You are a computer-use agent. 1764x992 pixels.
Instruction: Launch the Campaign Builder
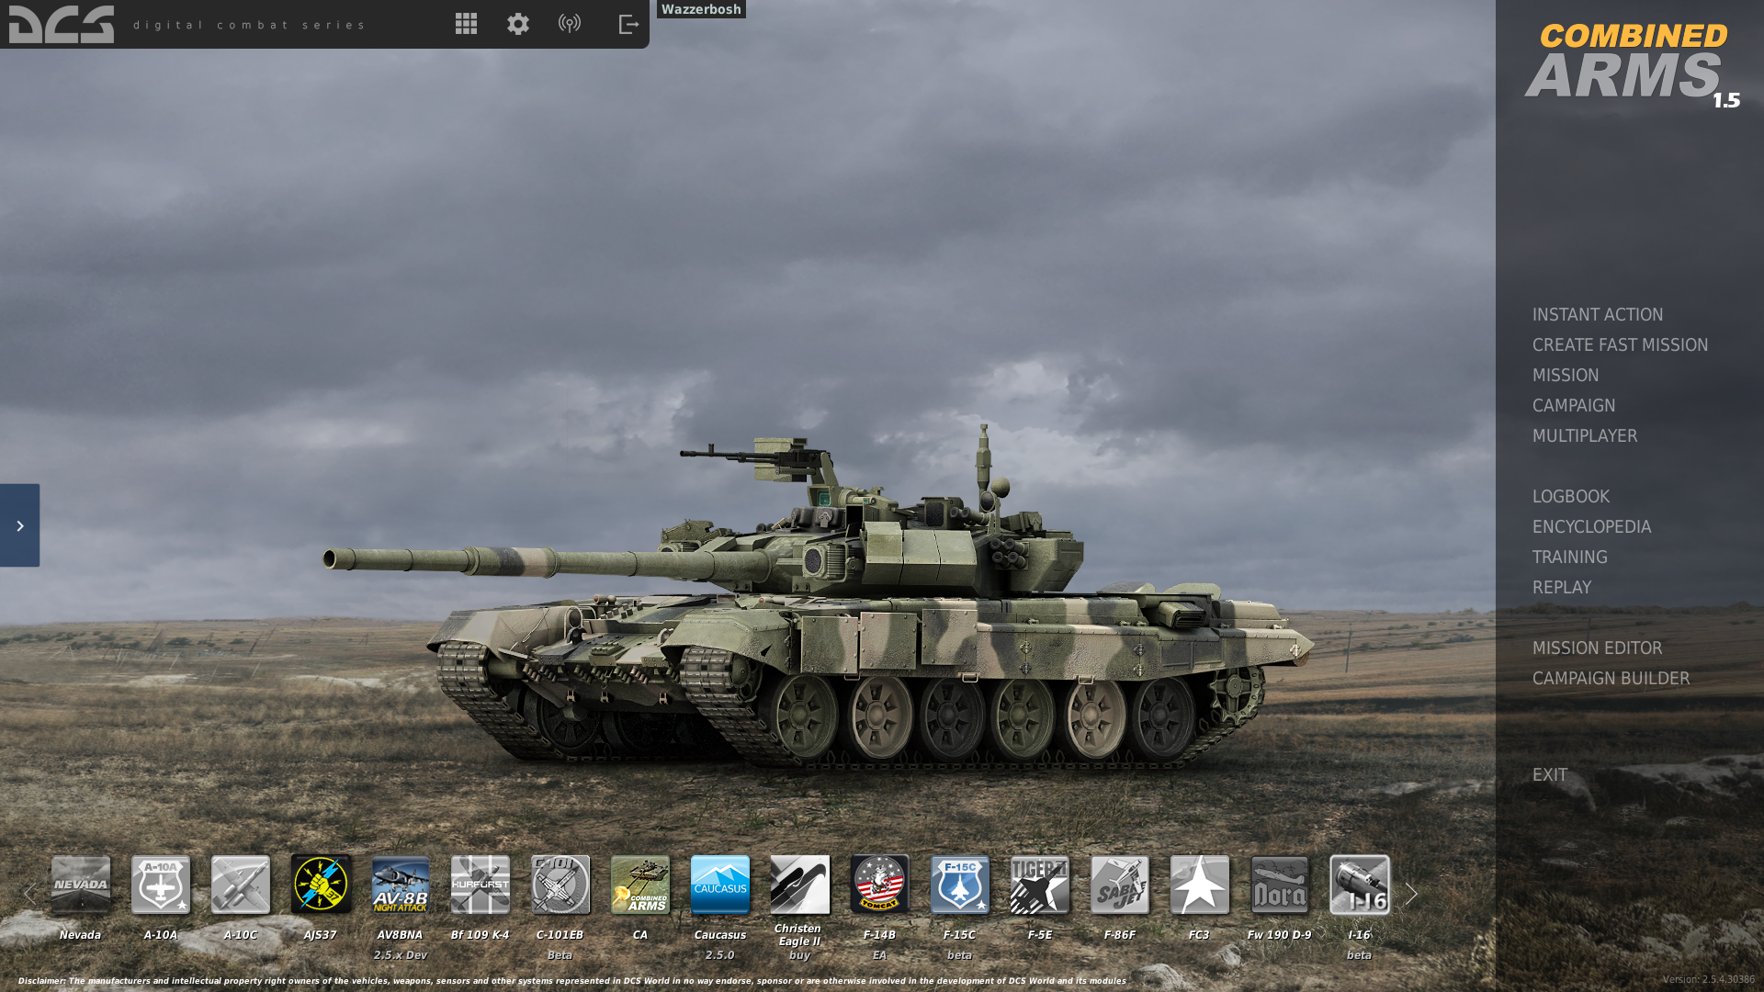point(1611,678)
